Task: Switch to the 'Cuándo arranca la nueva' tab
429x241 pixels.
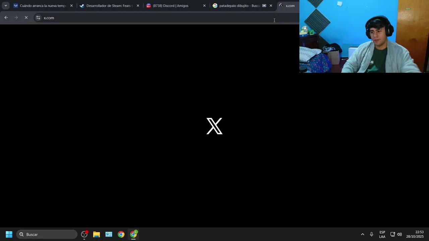Action: click(x=43, y=6)
